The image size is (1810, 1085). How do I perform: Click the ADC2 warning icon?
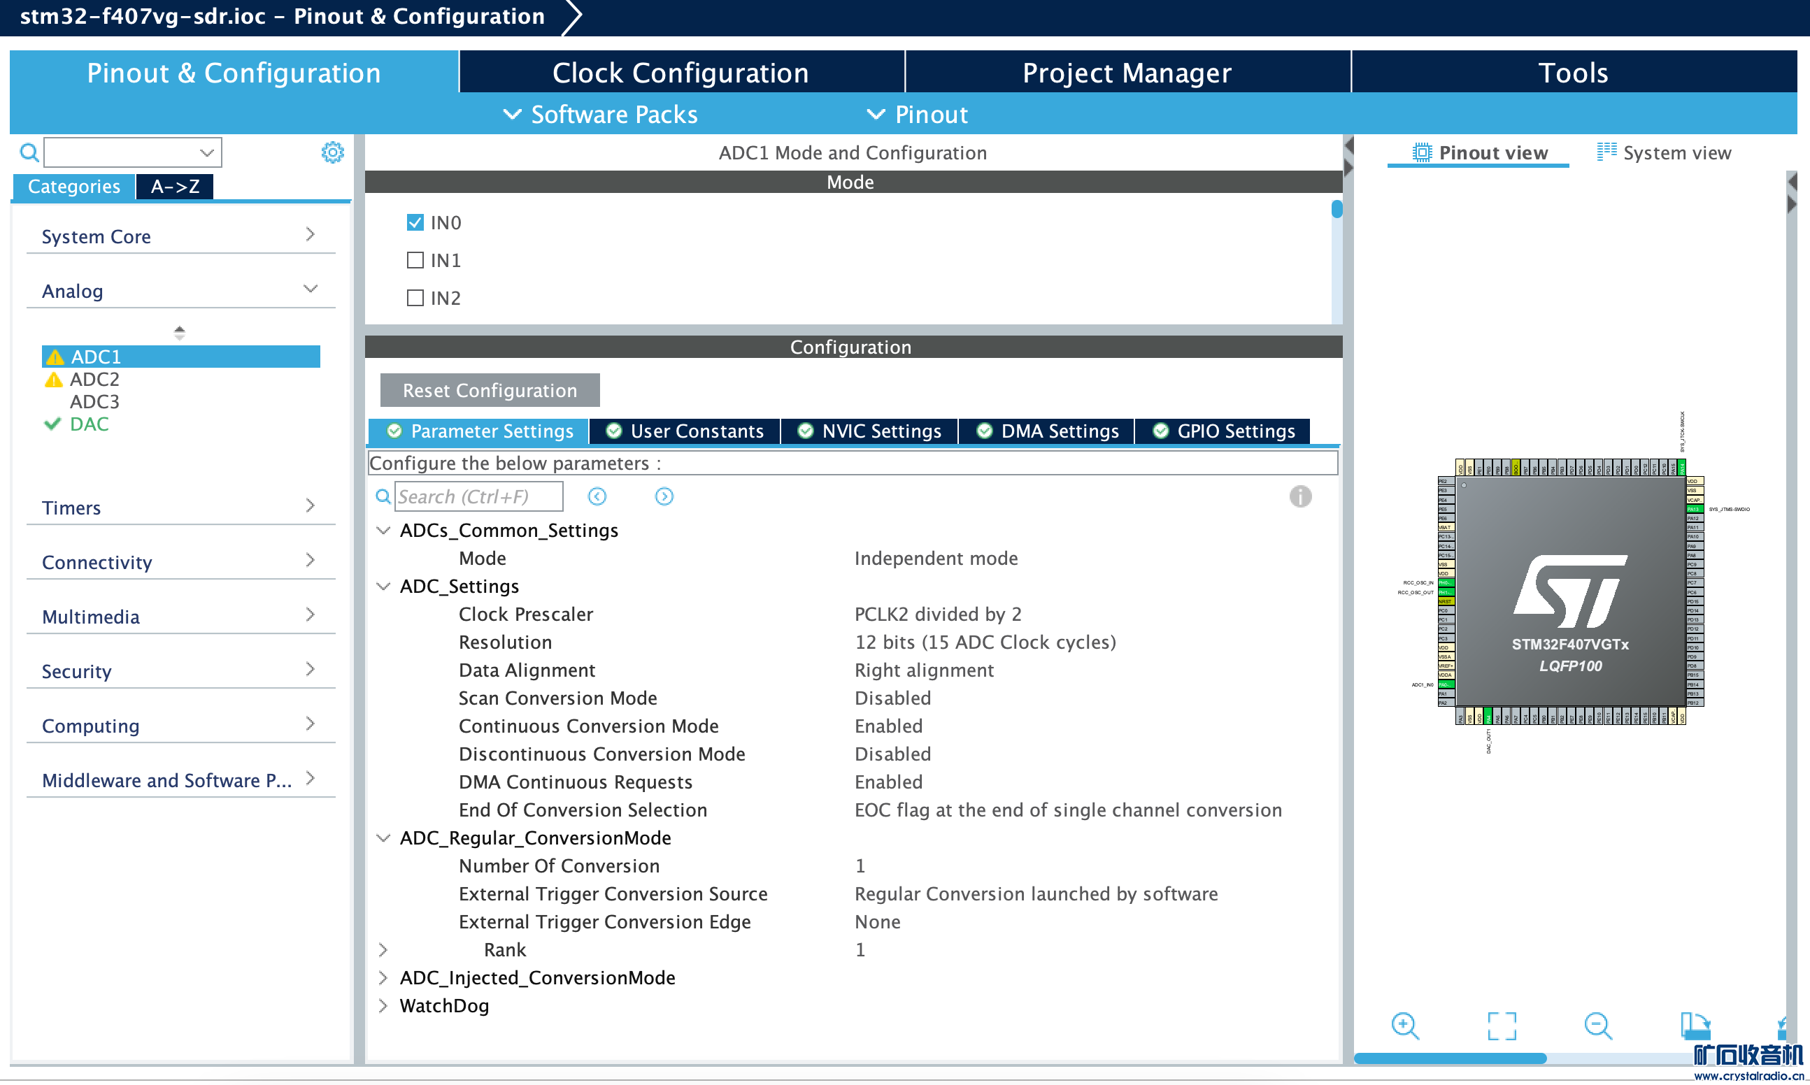point(53,380)
